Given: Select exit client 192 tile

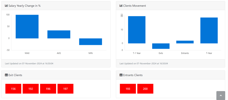Looking at the screenshot, I should [31, 89].
